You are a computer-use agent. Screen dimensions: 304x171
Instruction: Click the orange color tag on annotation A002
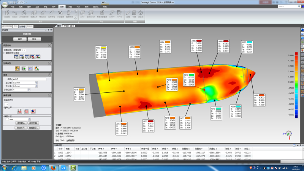(104, 47)
